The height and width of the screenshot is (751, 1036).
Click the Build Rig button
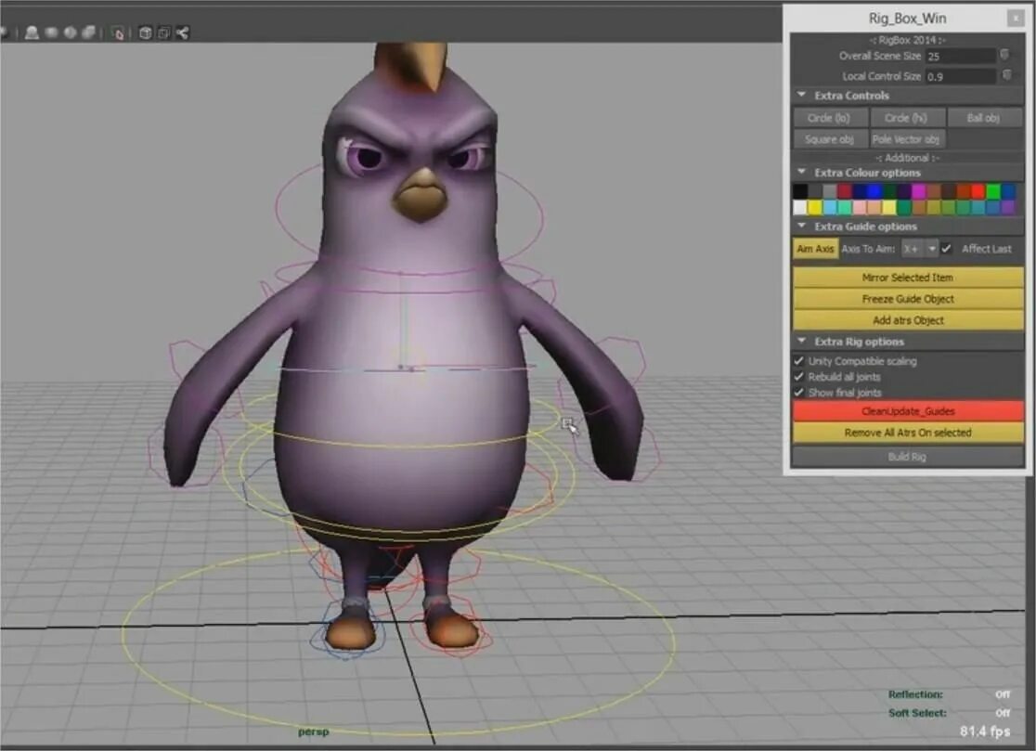coord(908,457)
